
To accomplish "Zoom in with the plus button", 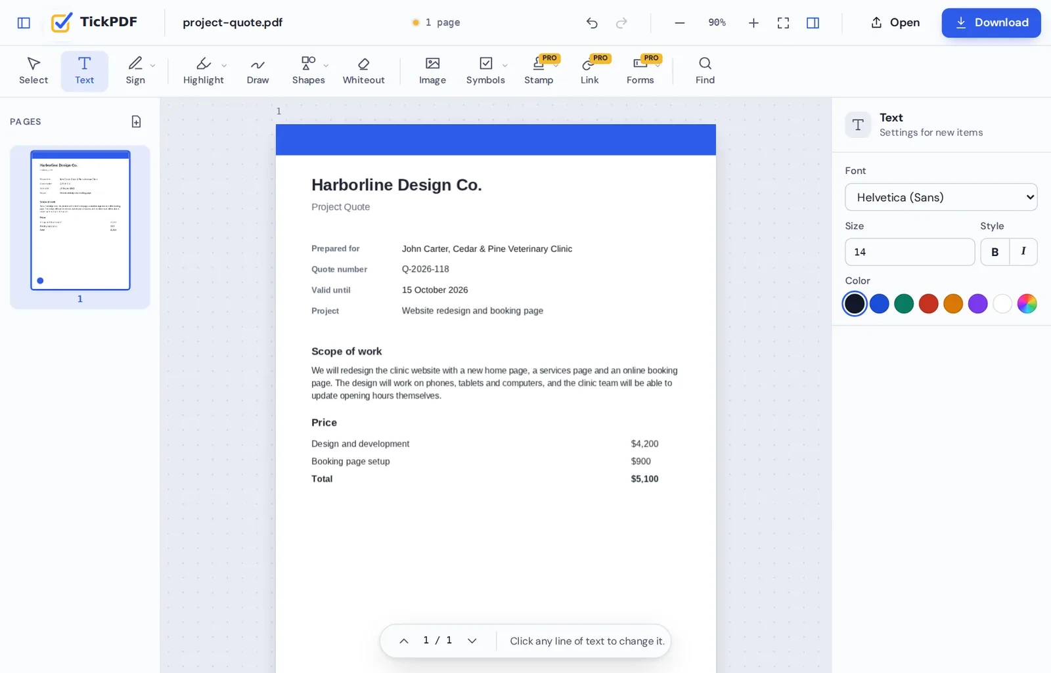I will (x=753, y=23).
